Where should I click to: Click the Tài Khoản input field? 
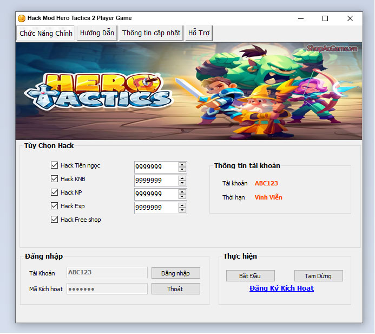point(107,272)
